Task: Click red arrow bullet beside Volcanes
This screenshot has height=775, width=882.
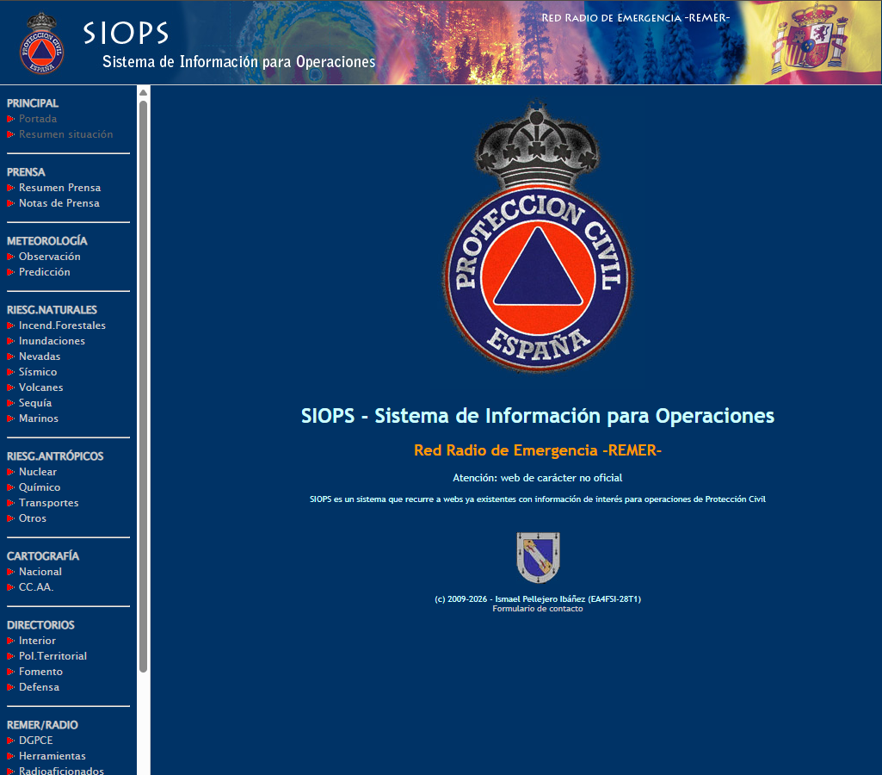Action: click(10, 387)
